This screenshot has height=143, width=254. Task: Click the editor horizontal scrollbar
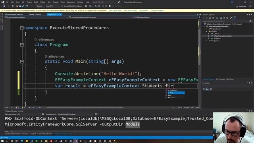(x=110, y=108)
